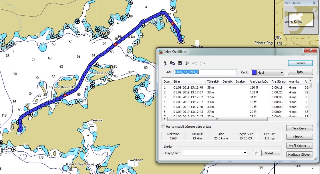Select track point row 13:16:48
The height and width of the screenshot is (174, 320).
pos(235,87)
